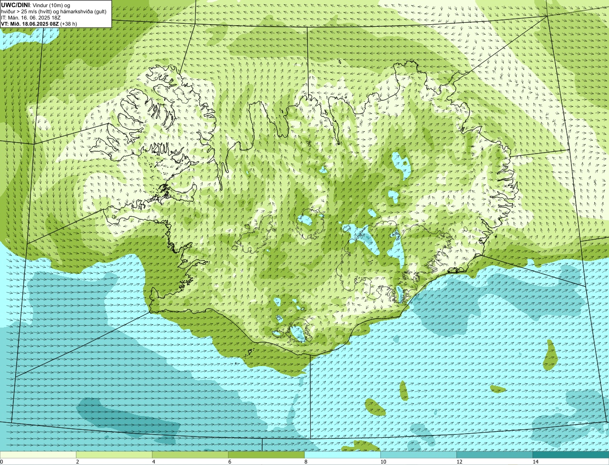The width and height of the screenshot is (609, 465).
Task: Click the legend scale label '0'
Action: 1,462
